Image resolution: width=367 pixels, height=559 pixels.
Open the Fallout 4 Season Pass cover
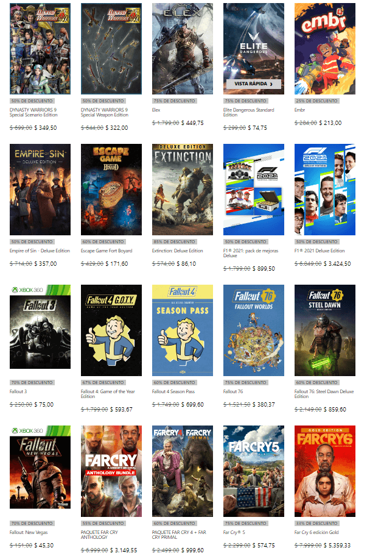(x=182, y=330)
